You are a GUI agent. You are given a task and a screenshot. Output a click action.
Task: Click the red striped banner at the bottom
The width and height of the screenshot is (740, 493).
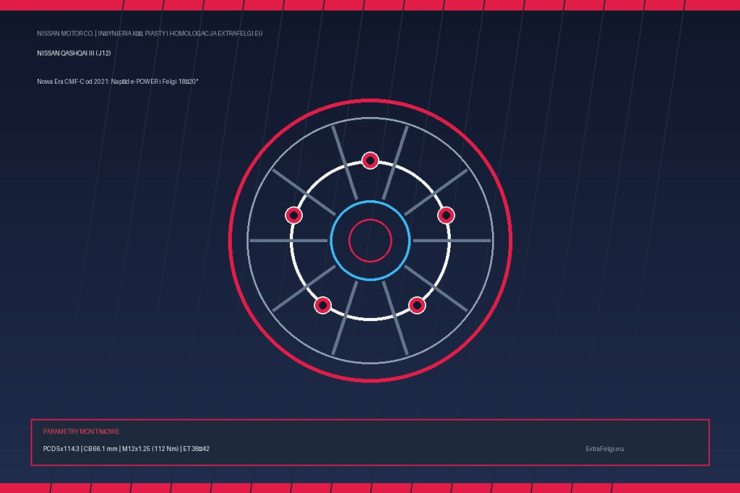pyautogui.click(x=370, y=488)
